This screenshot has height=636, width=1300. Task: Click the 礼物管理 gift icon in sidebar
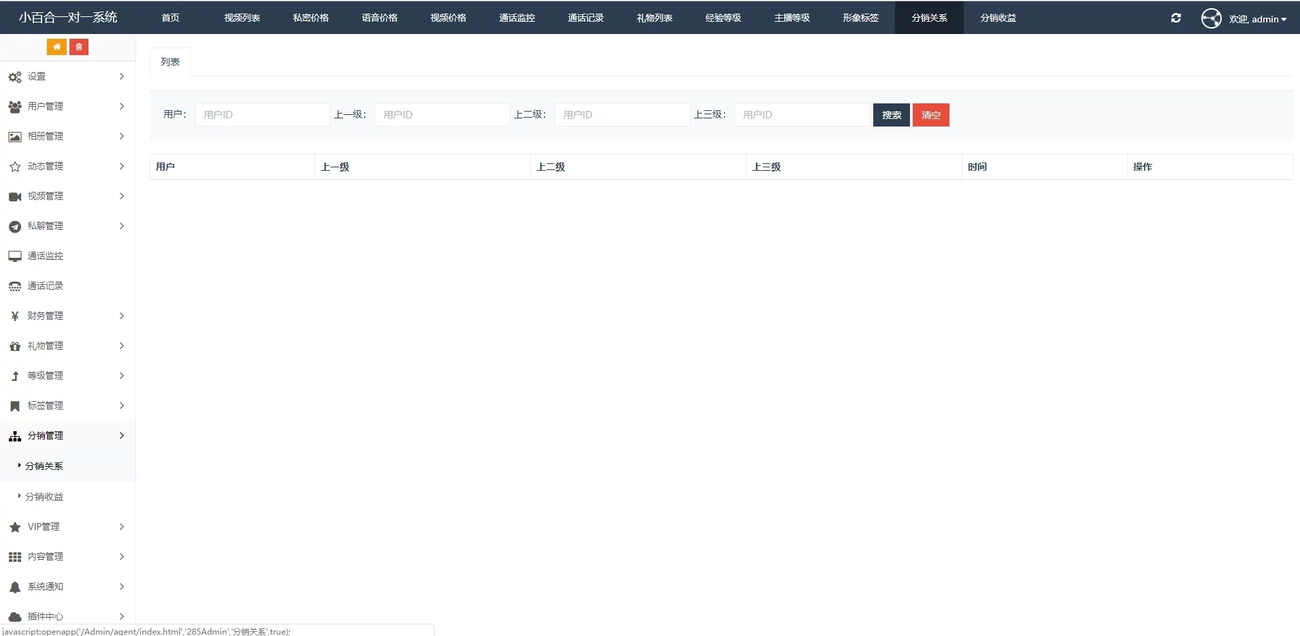pyautogui.click(x=15, y=346)
